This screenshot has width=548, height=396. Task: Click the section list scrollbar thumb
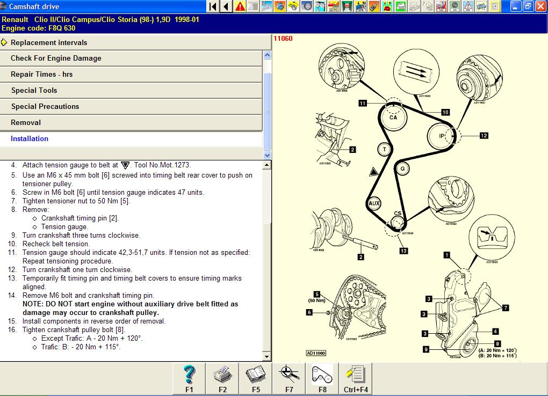tap(268, 112)
